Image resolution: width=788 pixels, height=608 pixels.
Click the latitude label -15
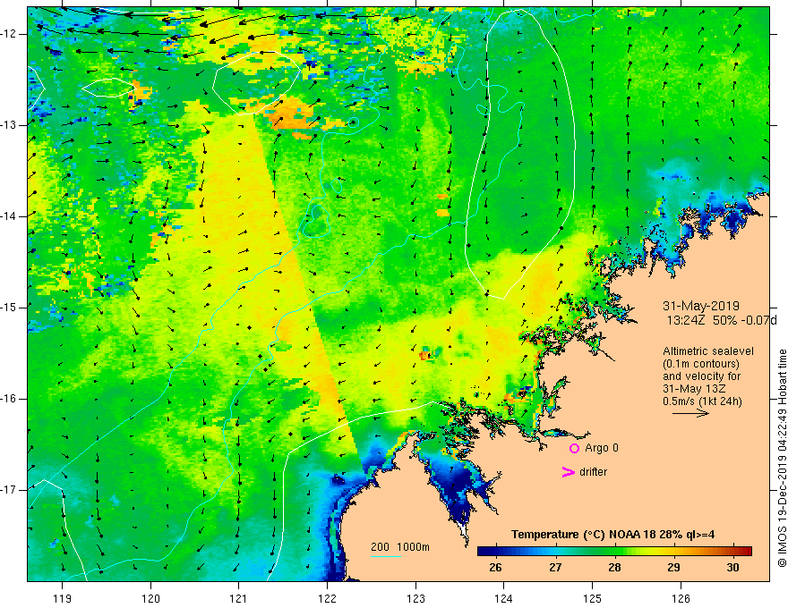click(9, 308)
